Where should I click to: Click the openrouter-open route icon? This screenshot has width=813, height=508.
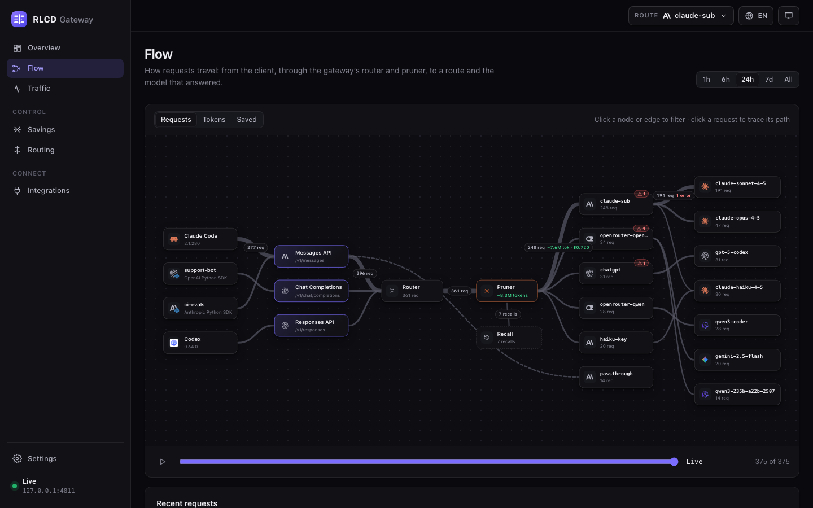pos(589,239)
